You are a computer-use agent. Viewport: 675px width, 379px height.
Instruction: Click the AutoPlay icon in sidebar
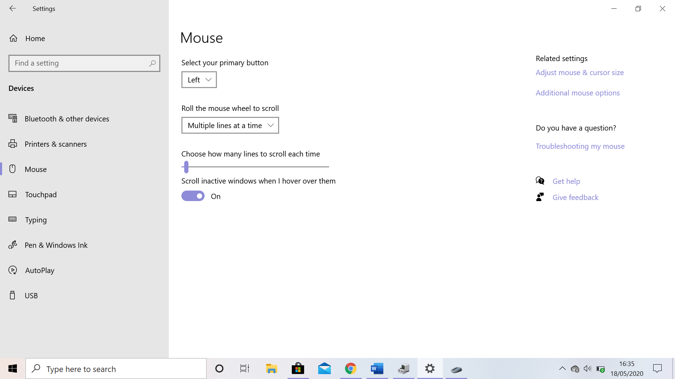pyautogui.click(x=13, y=270)
